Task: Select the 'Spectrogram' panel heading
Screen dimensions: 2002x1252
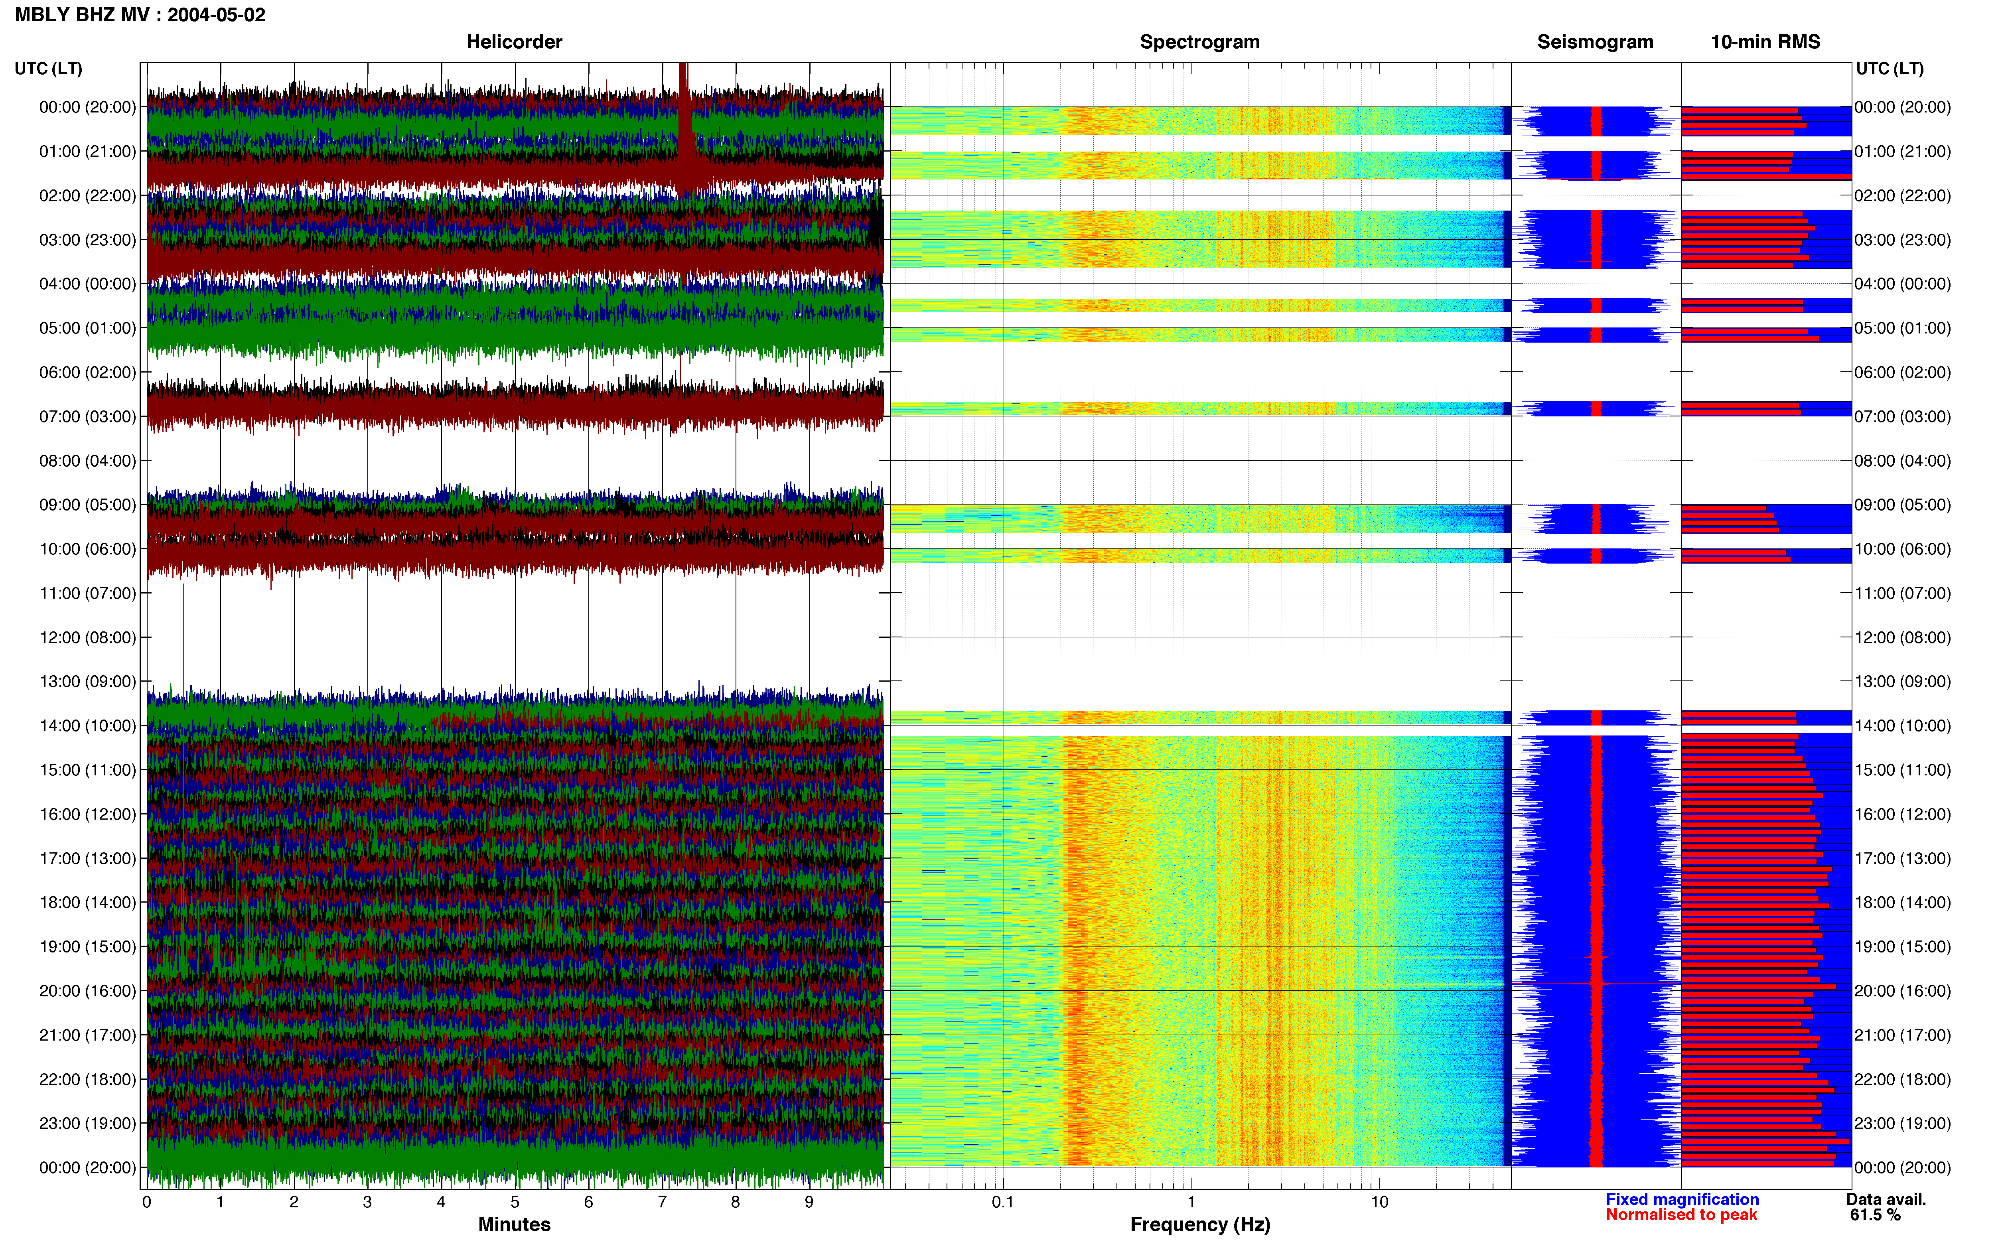Action: point(1200,42)
